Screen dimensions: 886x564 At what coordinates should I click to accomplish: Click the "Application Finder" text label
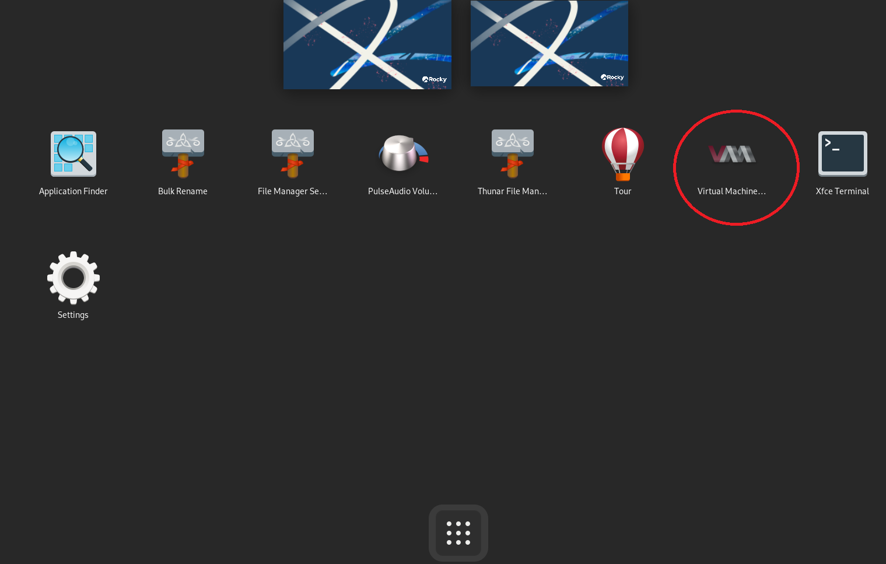(x=73, y=191)
